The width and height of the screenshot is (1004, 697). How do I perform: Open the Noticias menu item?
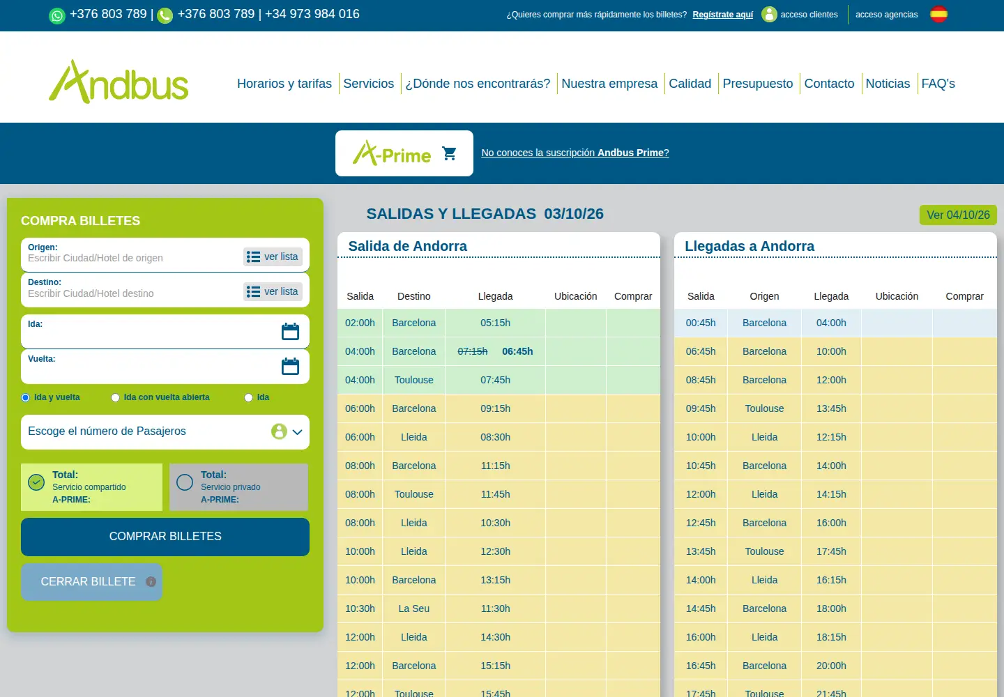[888, 84]
